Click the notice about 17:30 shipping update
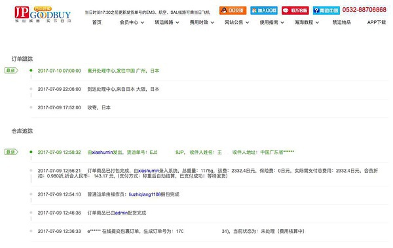393x248 pixels. (147, 12)
